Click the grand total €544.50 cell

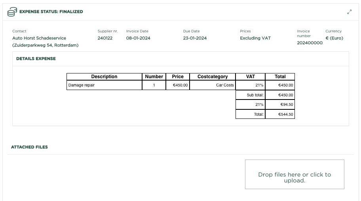[x=280, y=114]
